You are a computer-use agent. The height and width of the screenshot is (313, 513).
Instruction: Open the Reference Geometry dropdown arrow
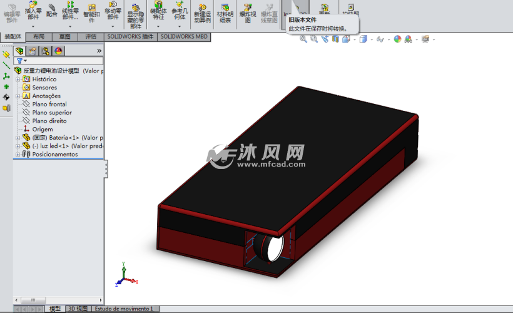[x=180, y=26]
